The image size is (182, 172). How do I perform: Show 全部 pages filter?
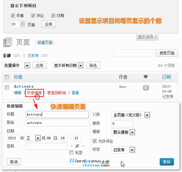(7, 55)
